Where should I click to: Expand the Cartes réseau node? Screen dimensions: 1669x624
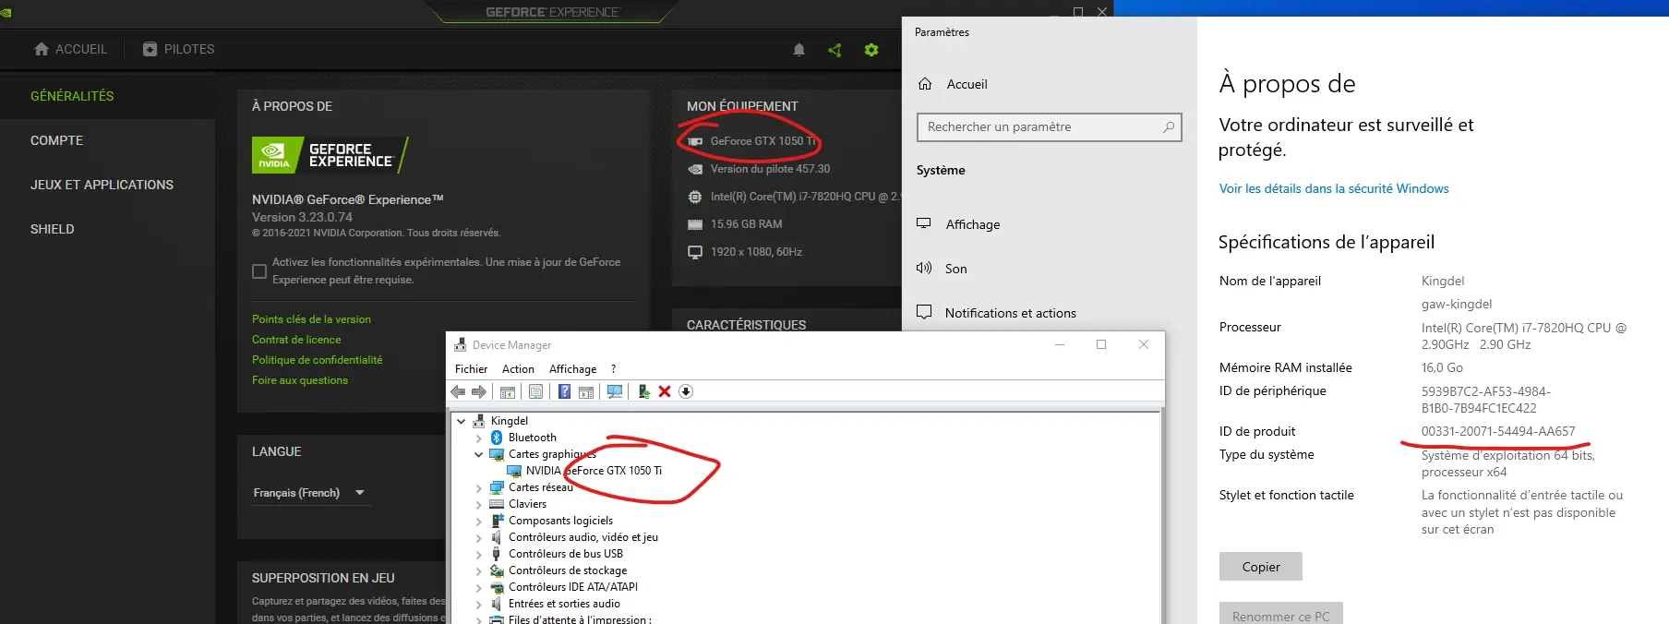coord(478,487)
